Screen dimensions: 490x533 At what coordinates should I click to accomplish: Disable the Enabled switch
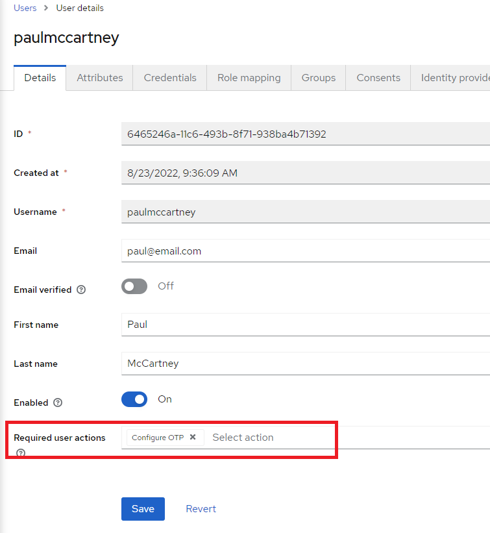(134, 399)
